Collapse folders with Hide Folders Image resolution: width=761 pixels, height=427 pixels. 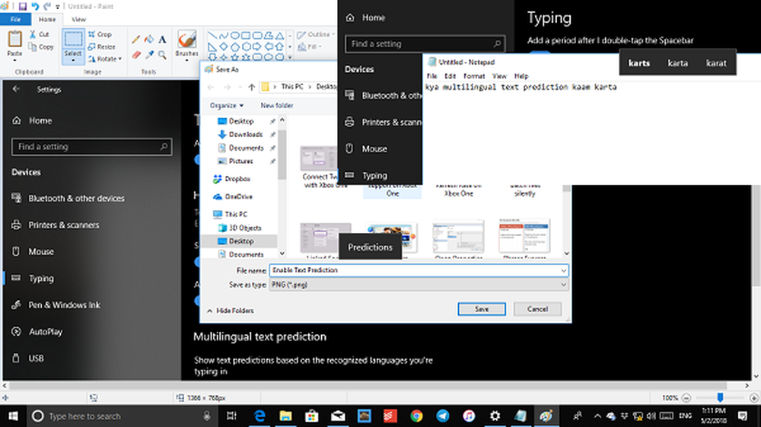(x=231, y=311)
